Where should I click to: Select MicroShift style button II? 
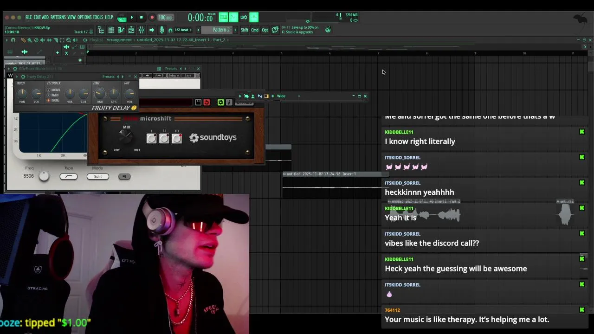click(x=164, y=138)
